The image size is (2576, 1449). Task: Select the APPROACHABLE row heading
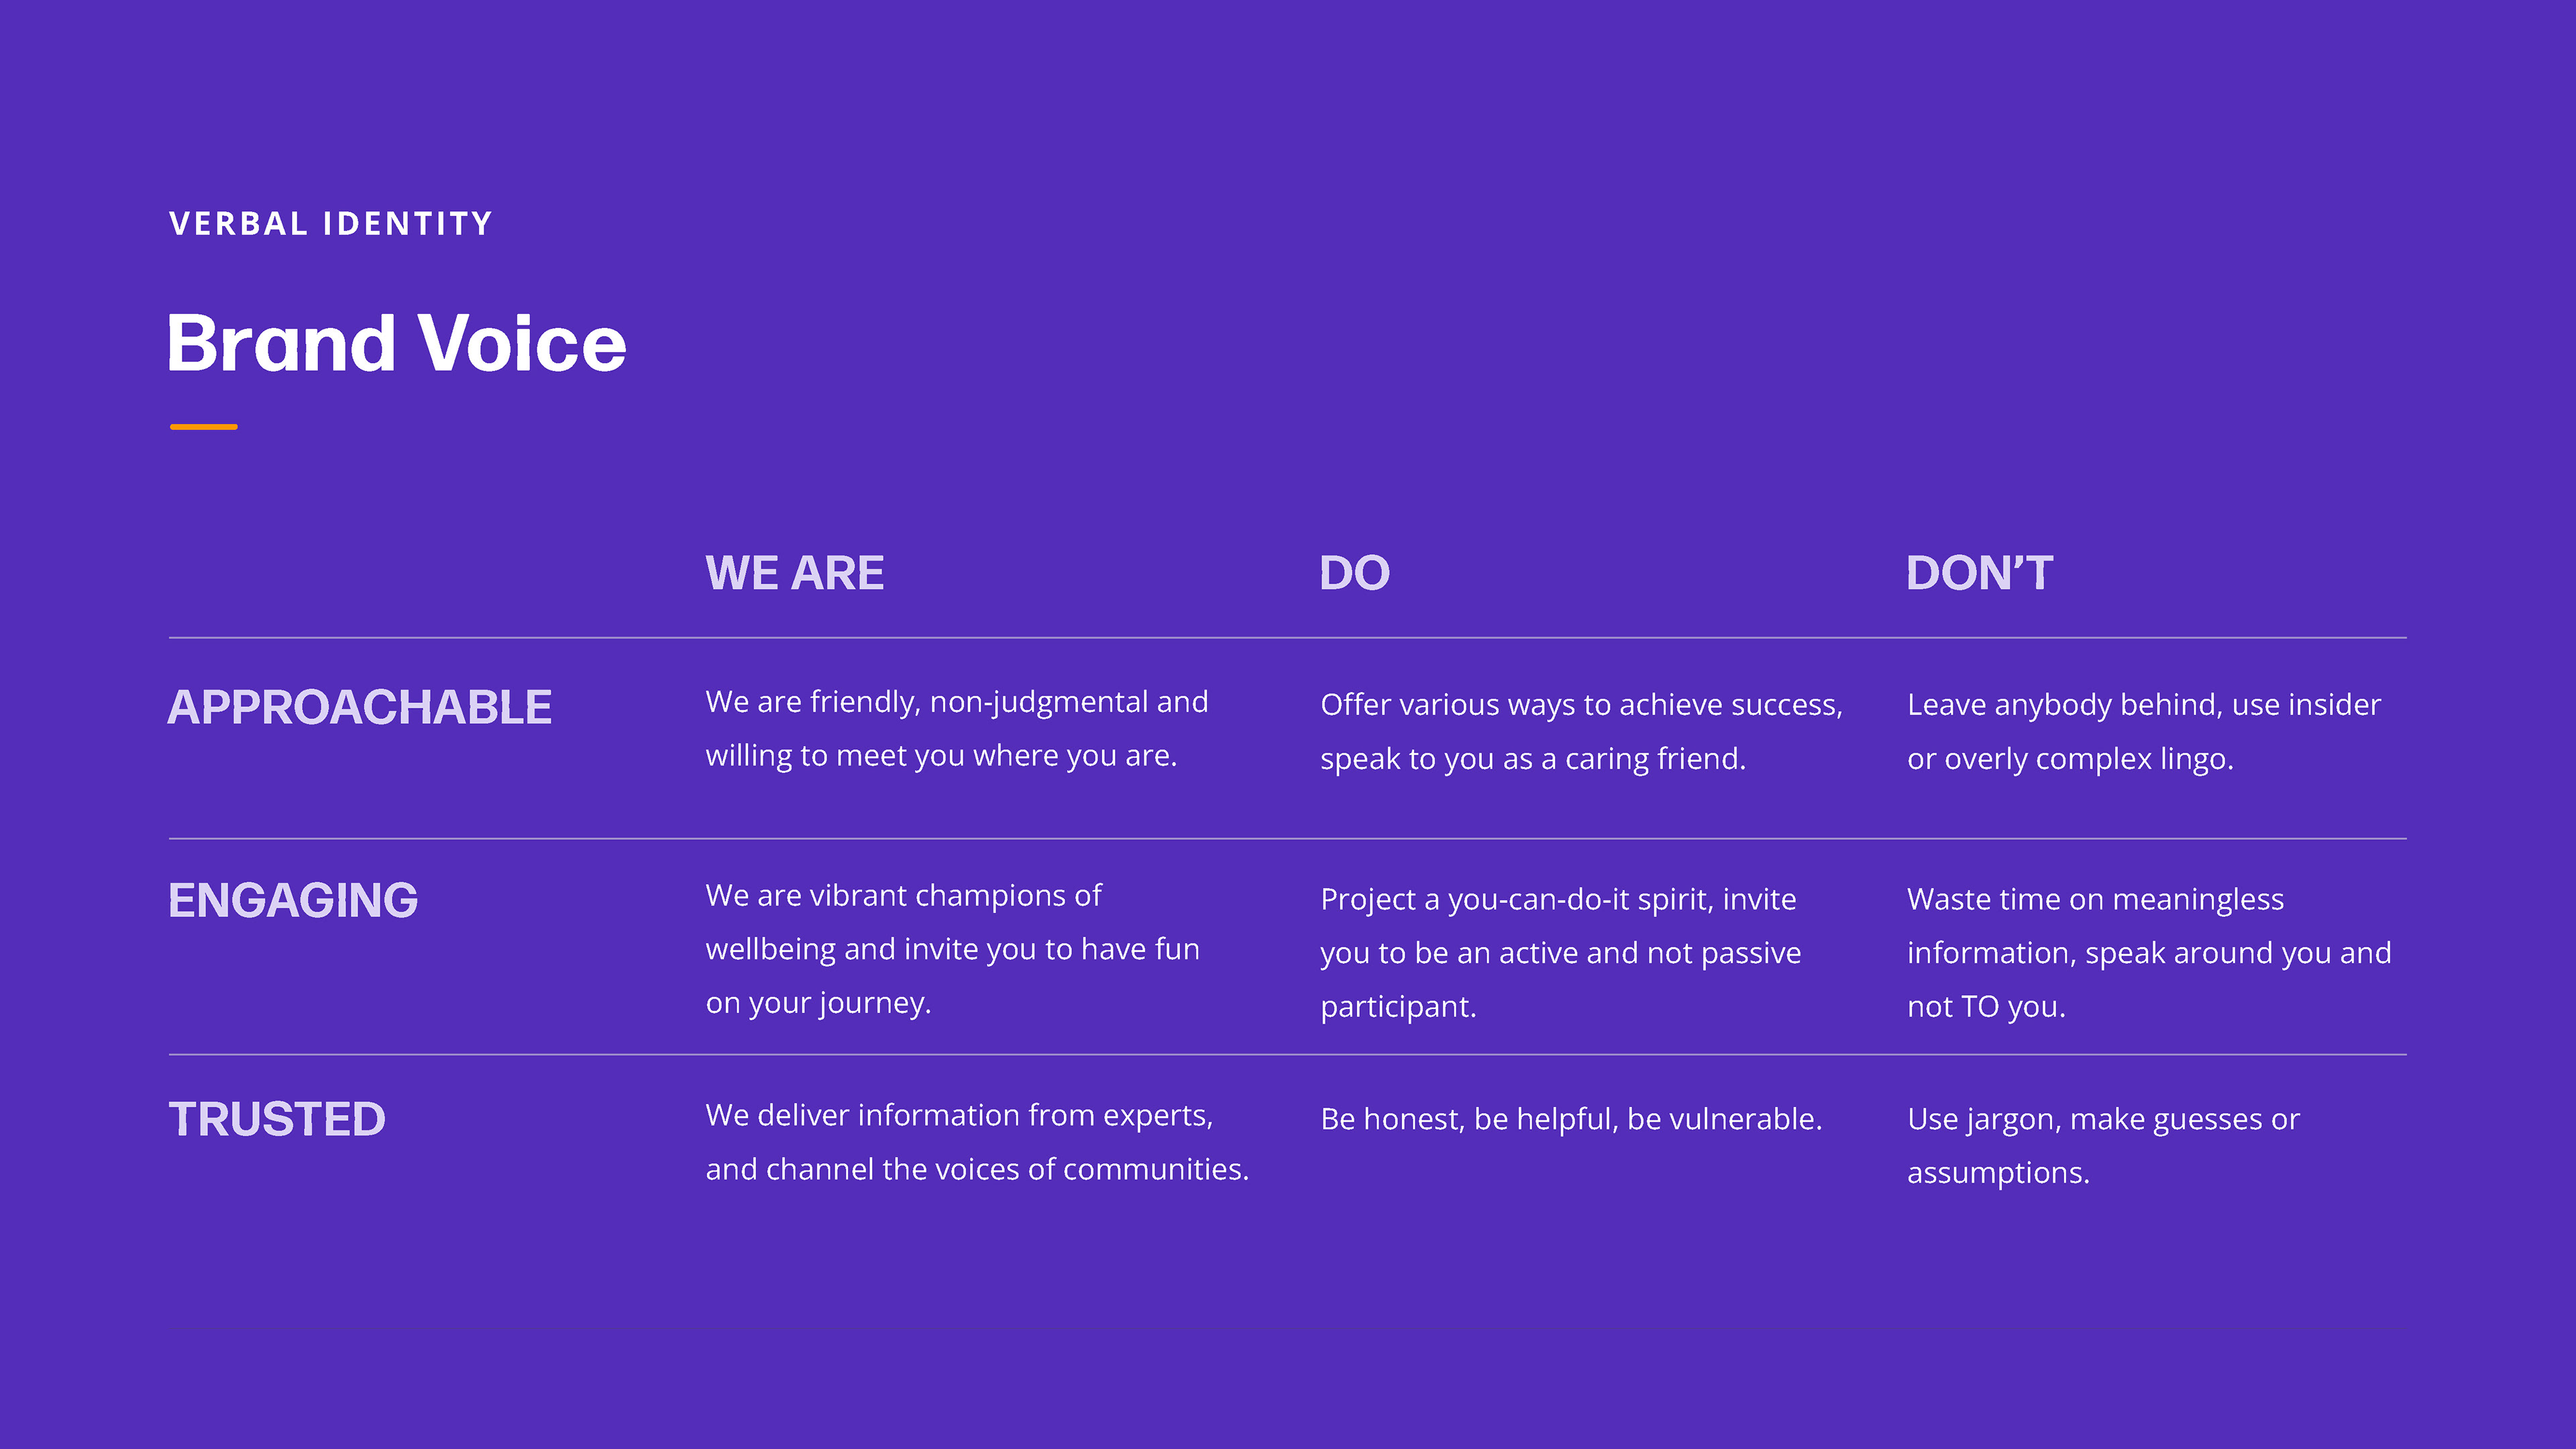359,707
